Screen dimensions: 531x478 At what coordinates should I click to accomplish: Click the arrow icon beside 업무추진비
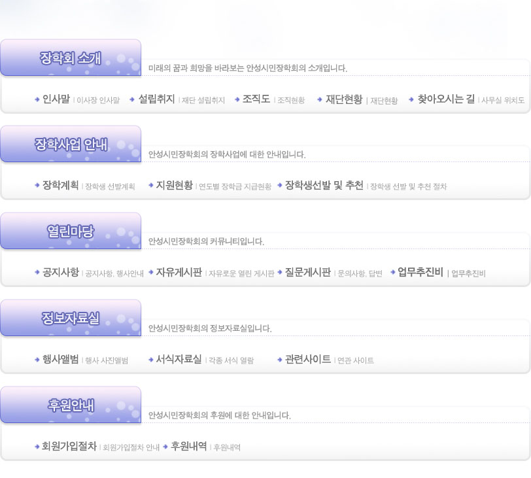click(392, 273)
